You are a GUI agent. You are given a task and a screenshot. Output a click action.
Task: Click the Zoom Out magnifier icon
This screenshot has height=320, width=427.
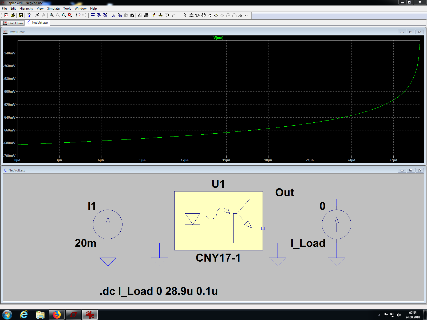(64, 15)
